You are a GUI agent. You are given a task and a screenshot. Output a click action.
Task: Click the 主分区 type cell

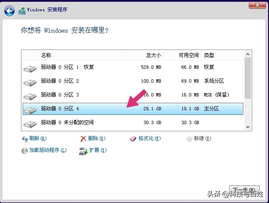pos(211,109)
